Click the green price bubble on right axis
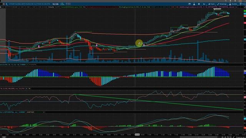The width and height of the screenshot is (246, 138). [245, 11]
